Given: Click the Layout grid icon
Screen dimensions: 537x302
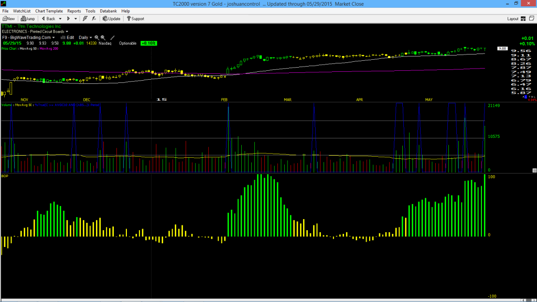Looking at the screenshot, I should [523, 18].
